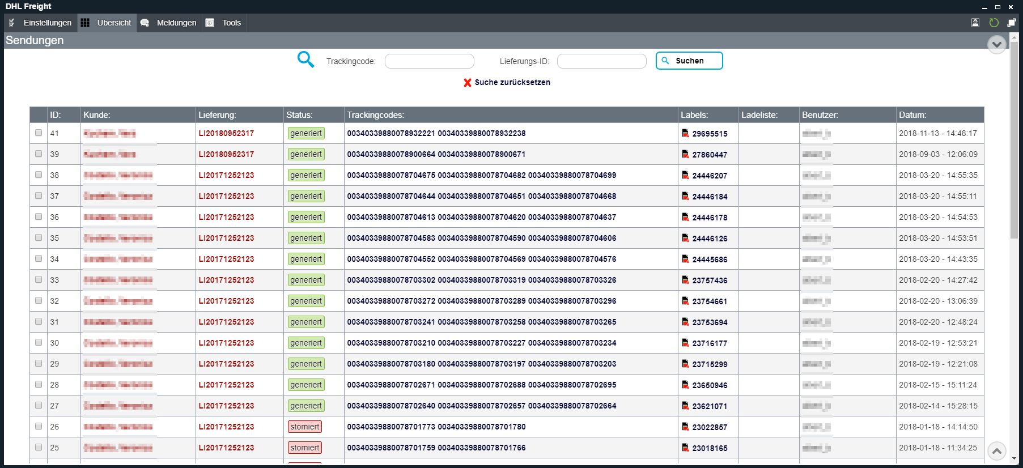Click into the Trackingcode search field
This screenshot has height=468, width=1023.
point(430,61)
